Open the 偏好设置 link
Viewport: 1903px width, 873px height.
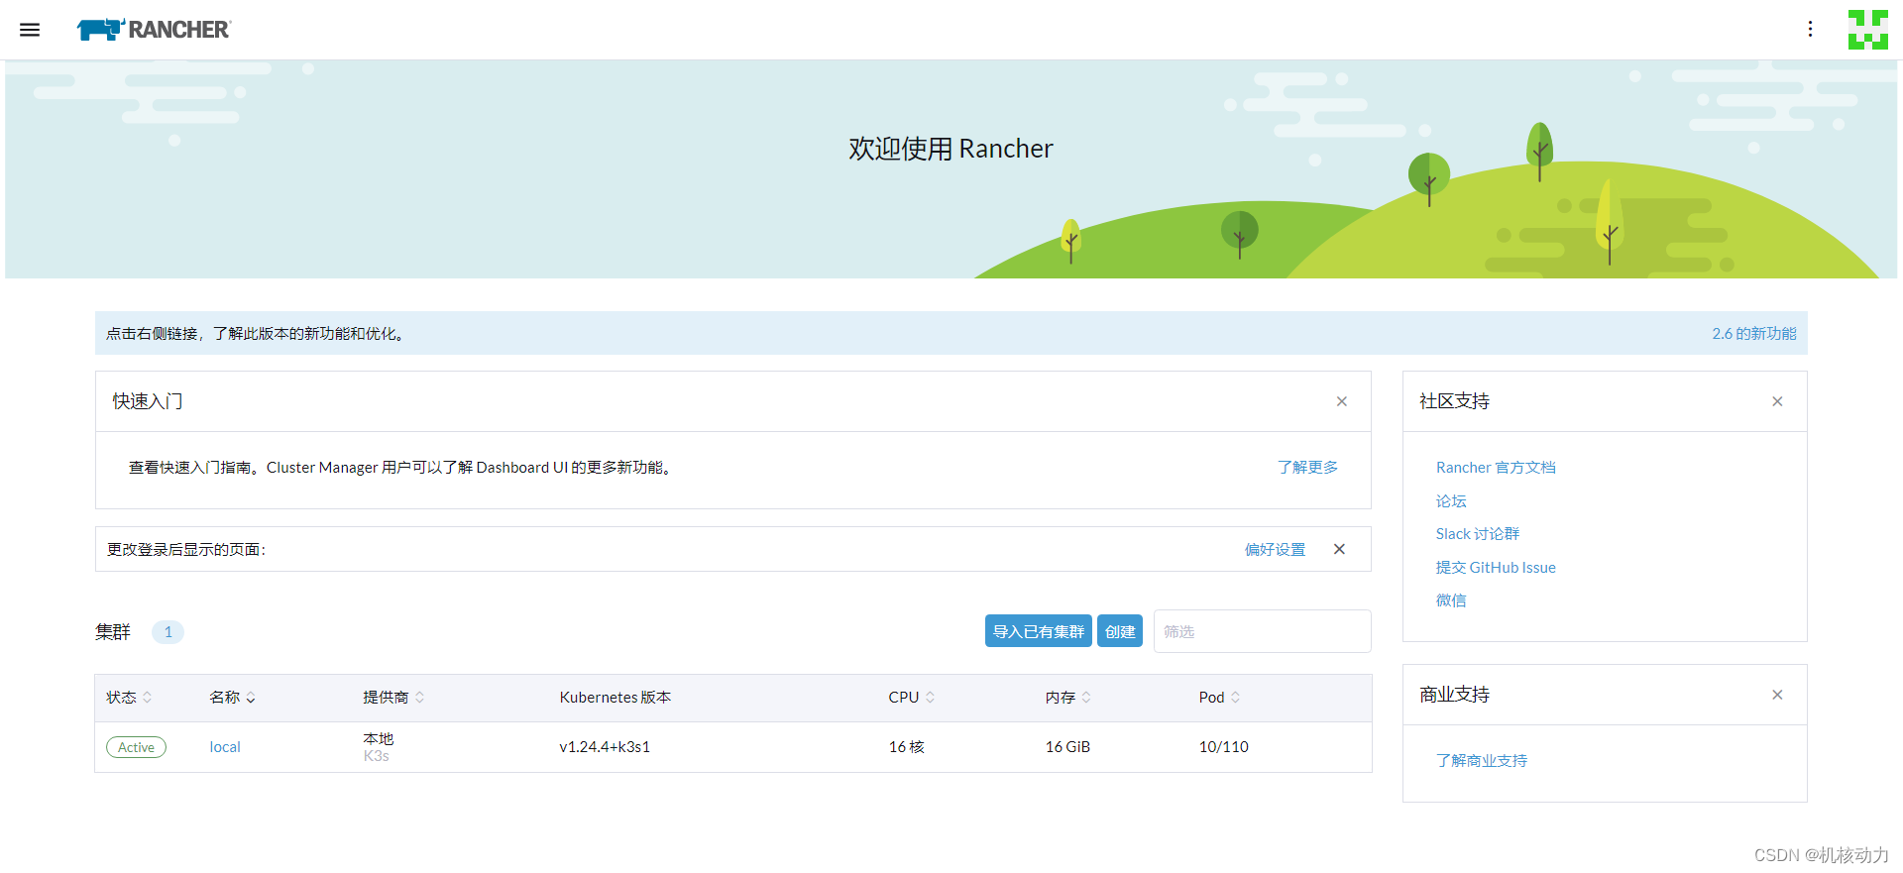coord(1275,549)
